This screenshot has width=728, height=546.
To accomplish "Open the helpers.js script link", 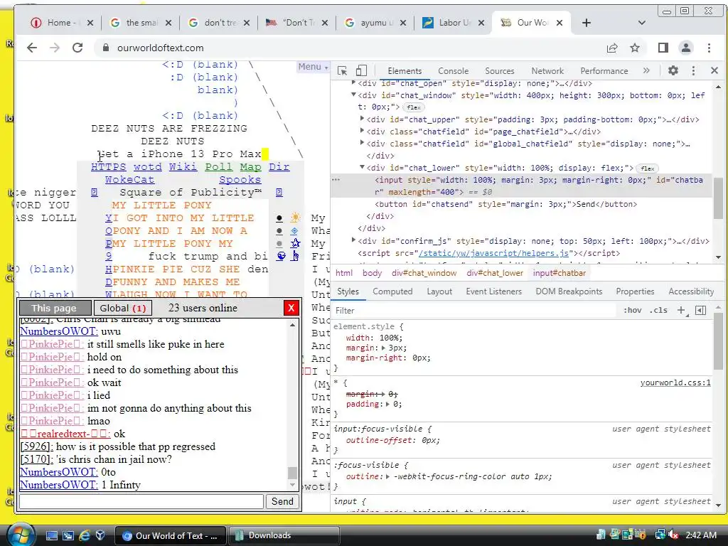I will (x=494, y=253).
